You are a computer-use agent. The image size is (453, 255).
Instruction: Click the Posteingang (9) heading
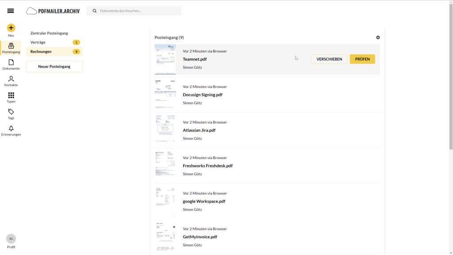point(169,38)
